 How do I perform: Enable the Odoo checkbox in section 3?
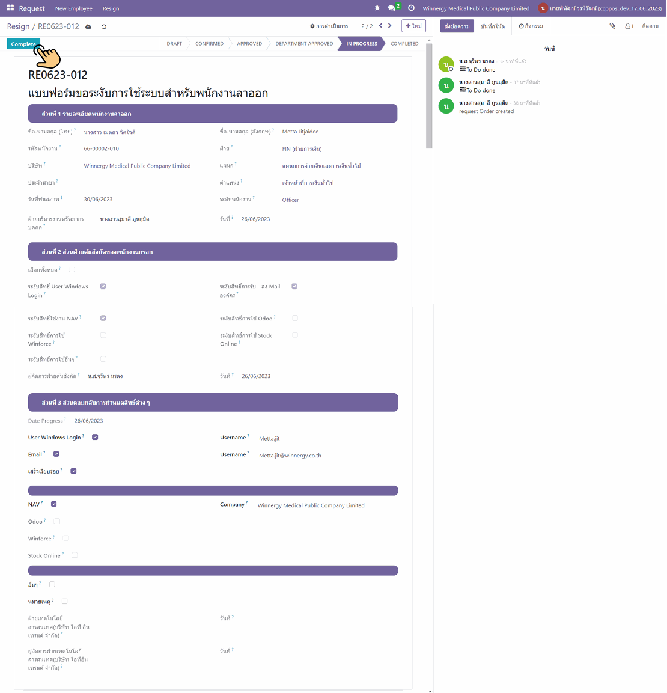point(57,521)
